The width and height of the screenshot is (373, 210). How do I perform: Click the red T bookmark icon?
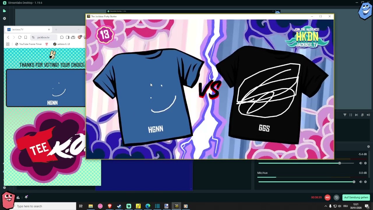coord(47,44)
